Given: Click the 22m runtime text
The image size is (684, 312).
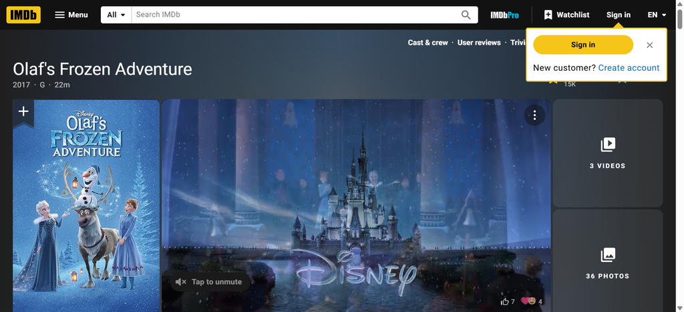Looking at the screenshot, I should click(x=62, y=85).
